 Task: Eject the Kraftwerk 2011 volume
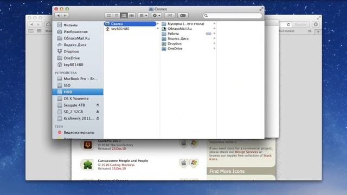98,119
